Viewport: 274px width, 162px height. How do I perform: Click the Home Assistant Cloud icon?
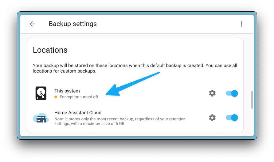pos(41,118)
